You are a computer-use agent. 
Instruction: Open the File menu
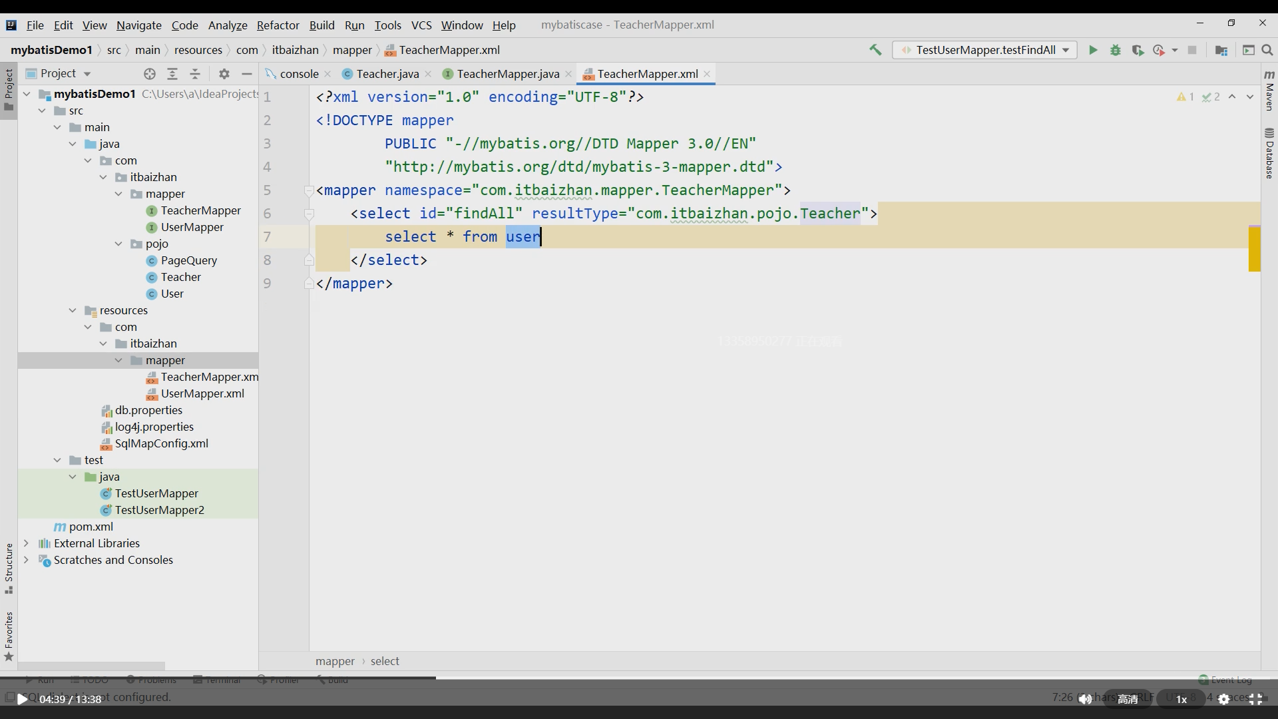point(35,25)
